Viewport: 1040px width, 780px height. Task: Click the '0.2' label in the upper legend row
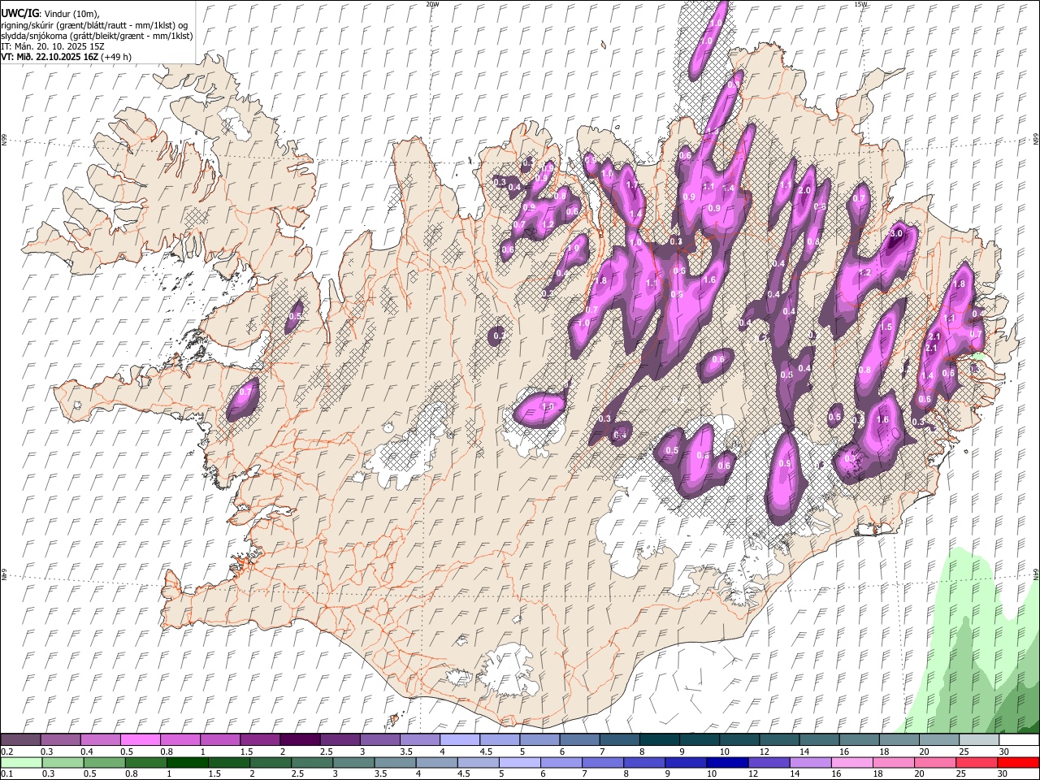pyautogui.click(x=6, y=752)
